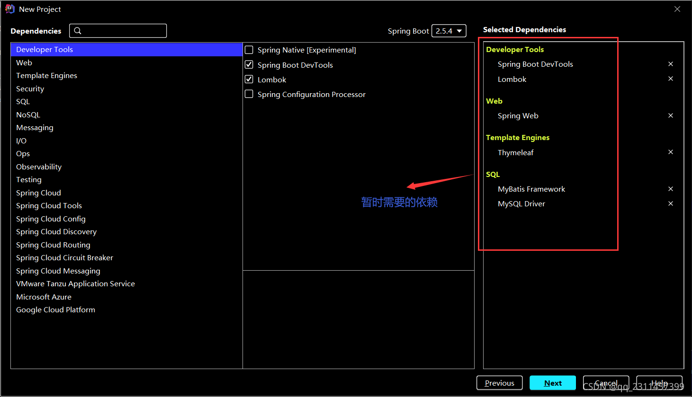
Task: Select the Observability category
Action: tap(126, 167)
